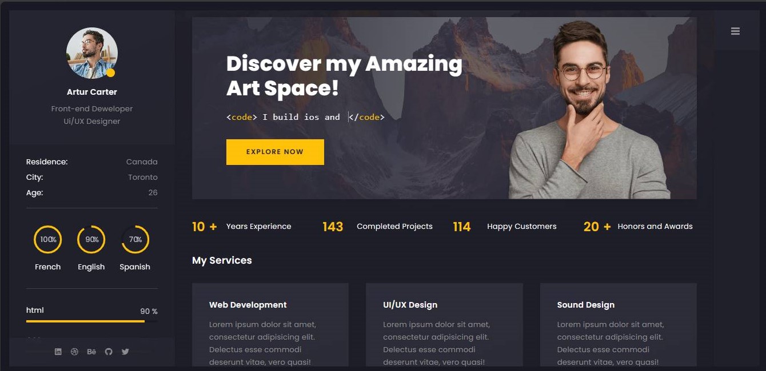The width and height of the screenshot is (766, 371).
Task: Open the UI/UX Design service card
Action: coord(444,325)
